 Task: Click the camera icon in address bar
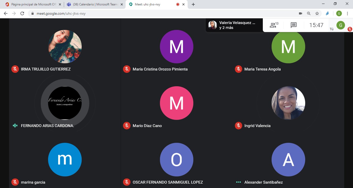[x=301, y=13]
